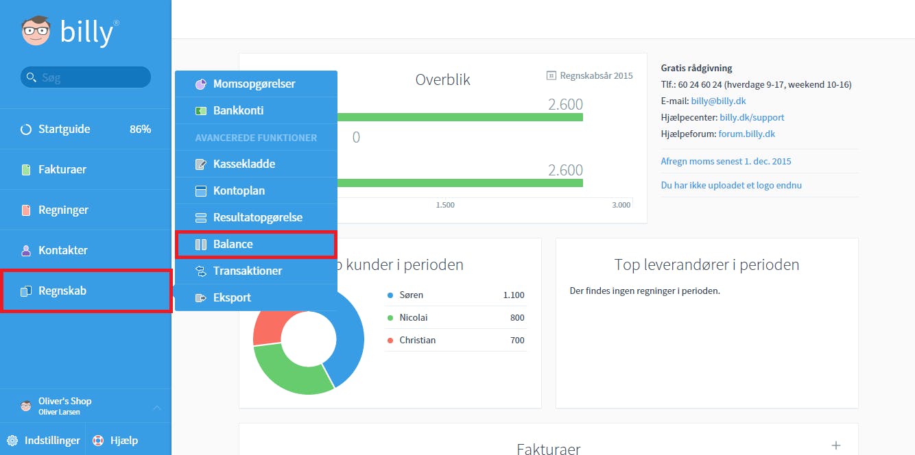This screenshot has height=455, width=915.
Task: Open Regninger in the sidebar
Action: click(86, 210)
